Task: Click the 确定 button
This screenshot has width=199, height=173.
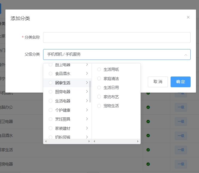Action: 180,82
